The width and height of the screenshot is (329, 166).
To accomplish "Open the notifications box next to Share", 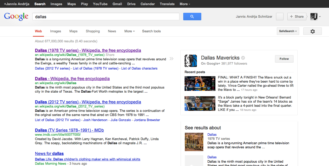I will (x=280, y=16).
